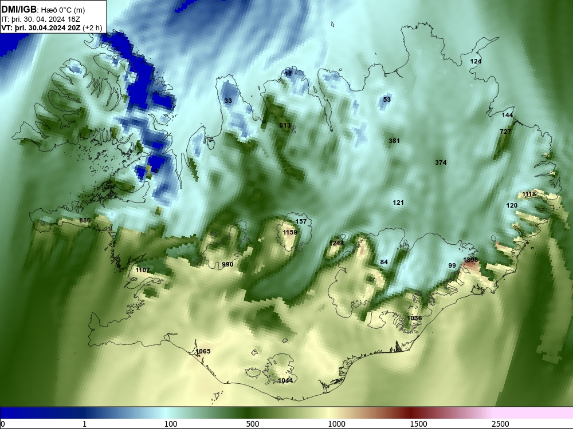
Task: Select the 886 map value
Action: 85,220
